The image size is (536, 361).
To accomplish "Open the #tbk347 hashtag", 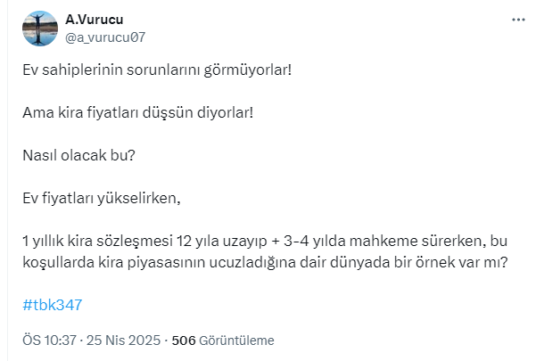I will pyautogui.click(x=53, y=304).
